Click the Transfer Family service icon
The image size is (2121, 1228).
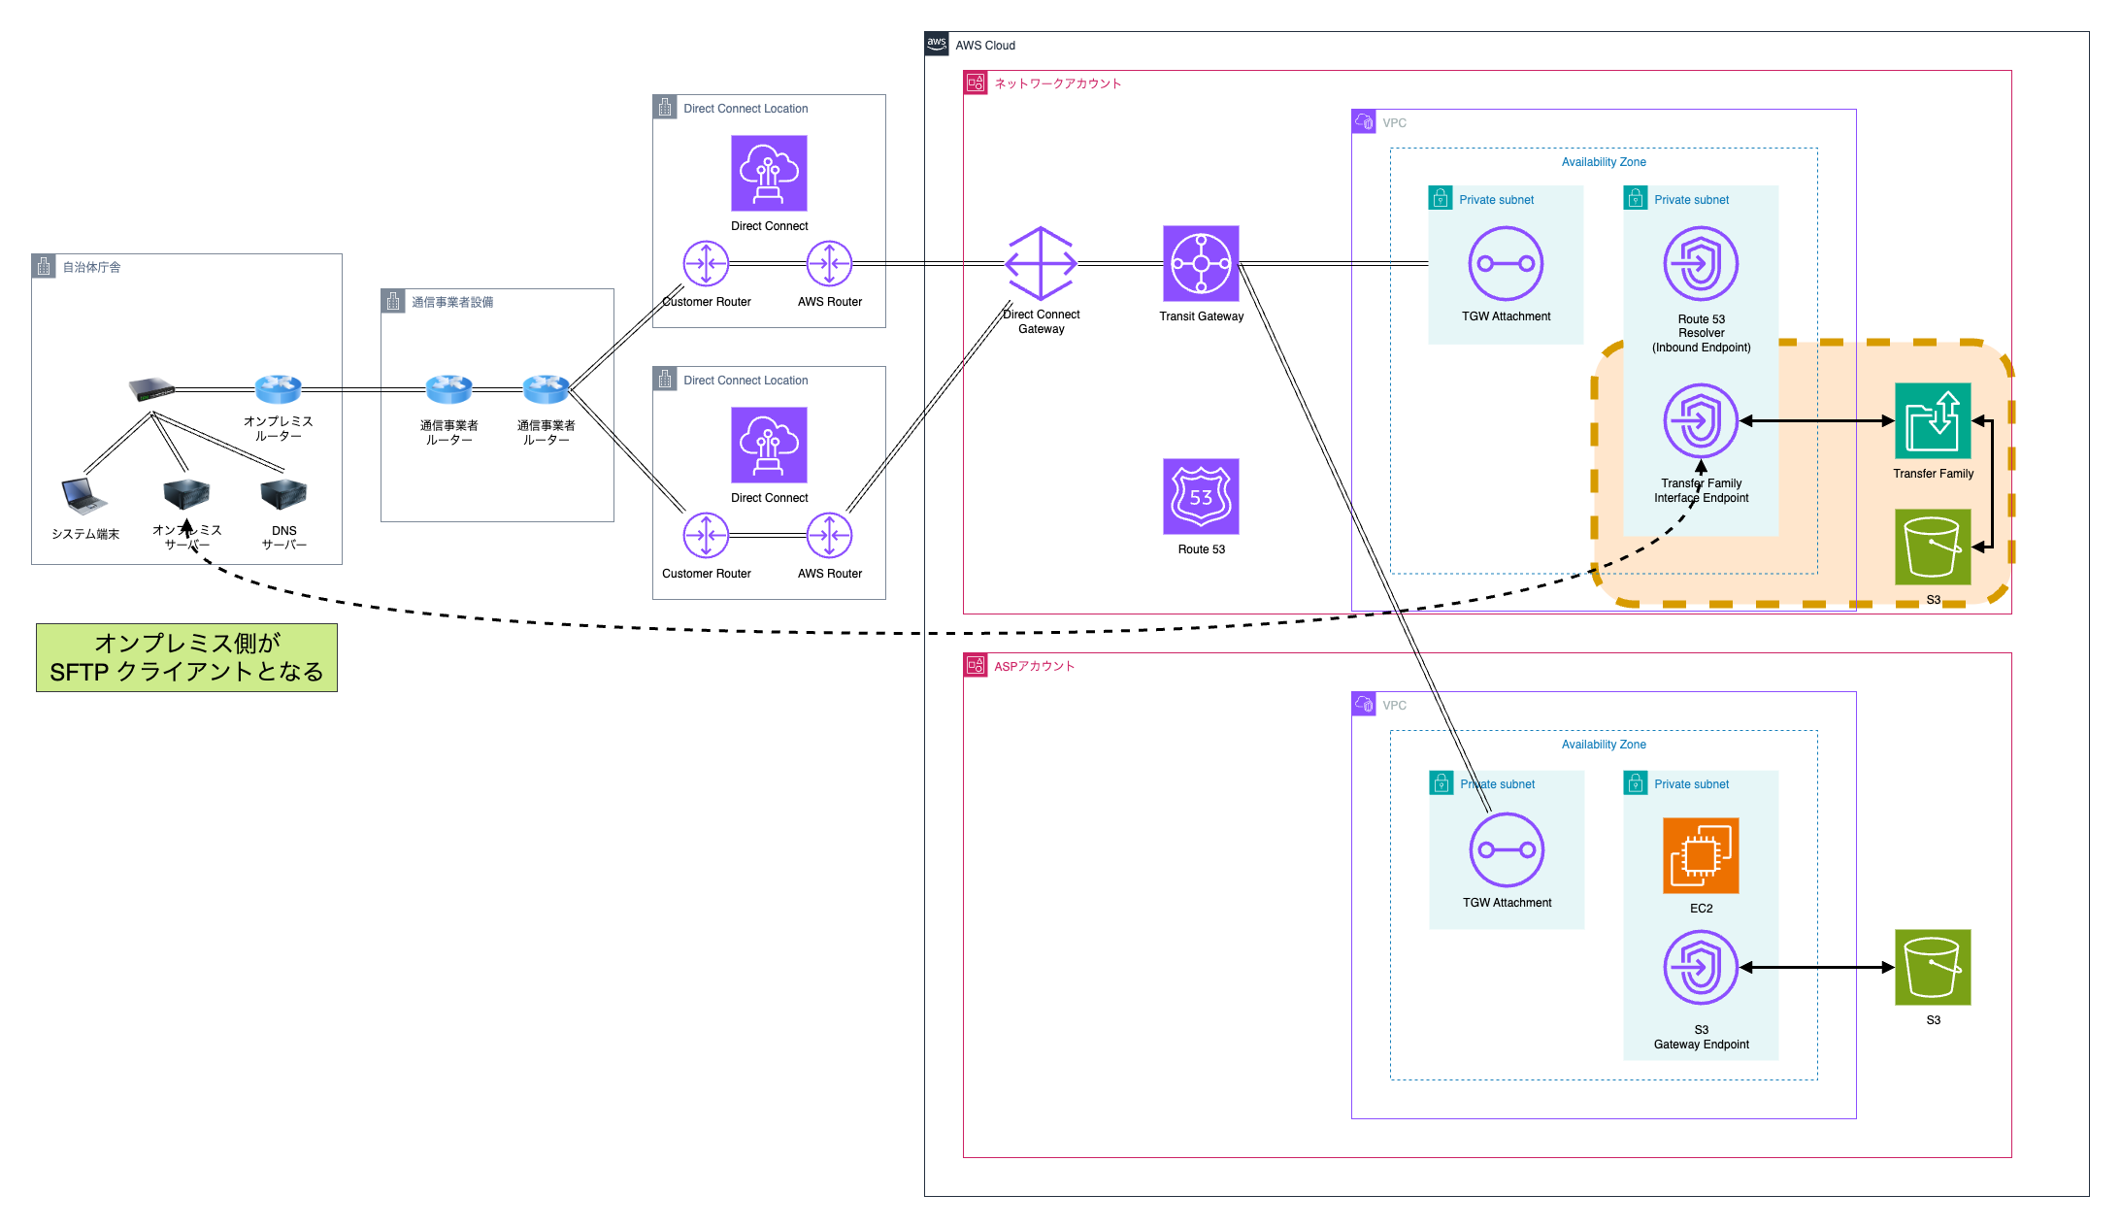tap(1932, 420)
